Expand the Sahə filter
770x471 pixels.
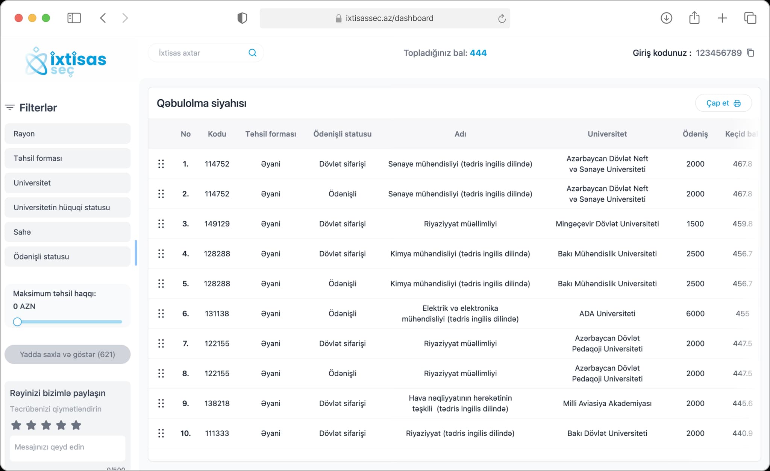(x=68, y=232)
